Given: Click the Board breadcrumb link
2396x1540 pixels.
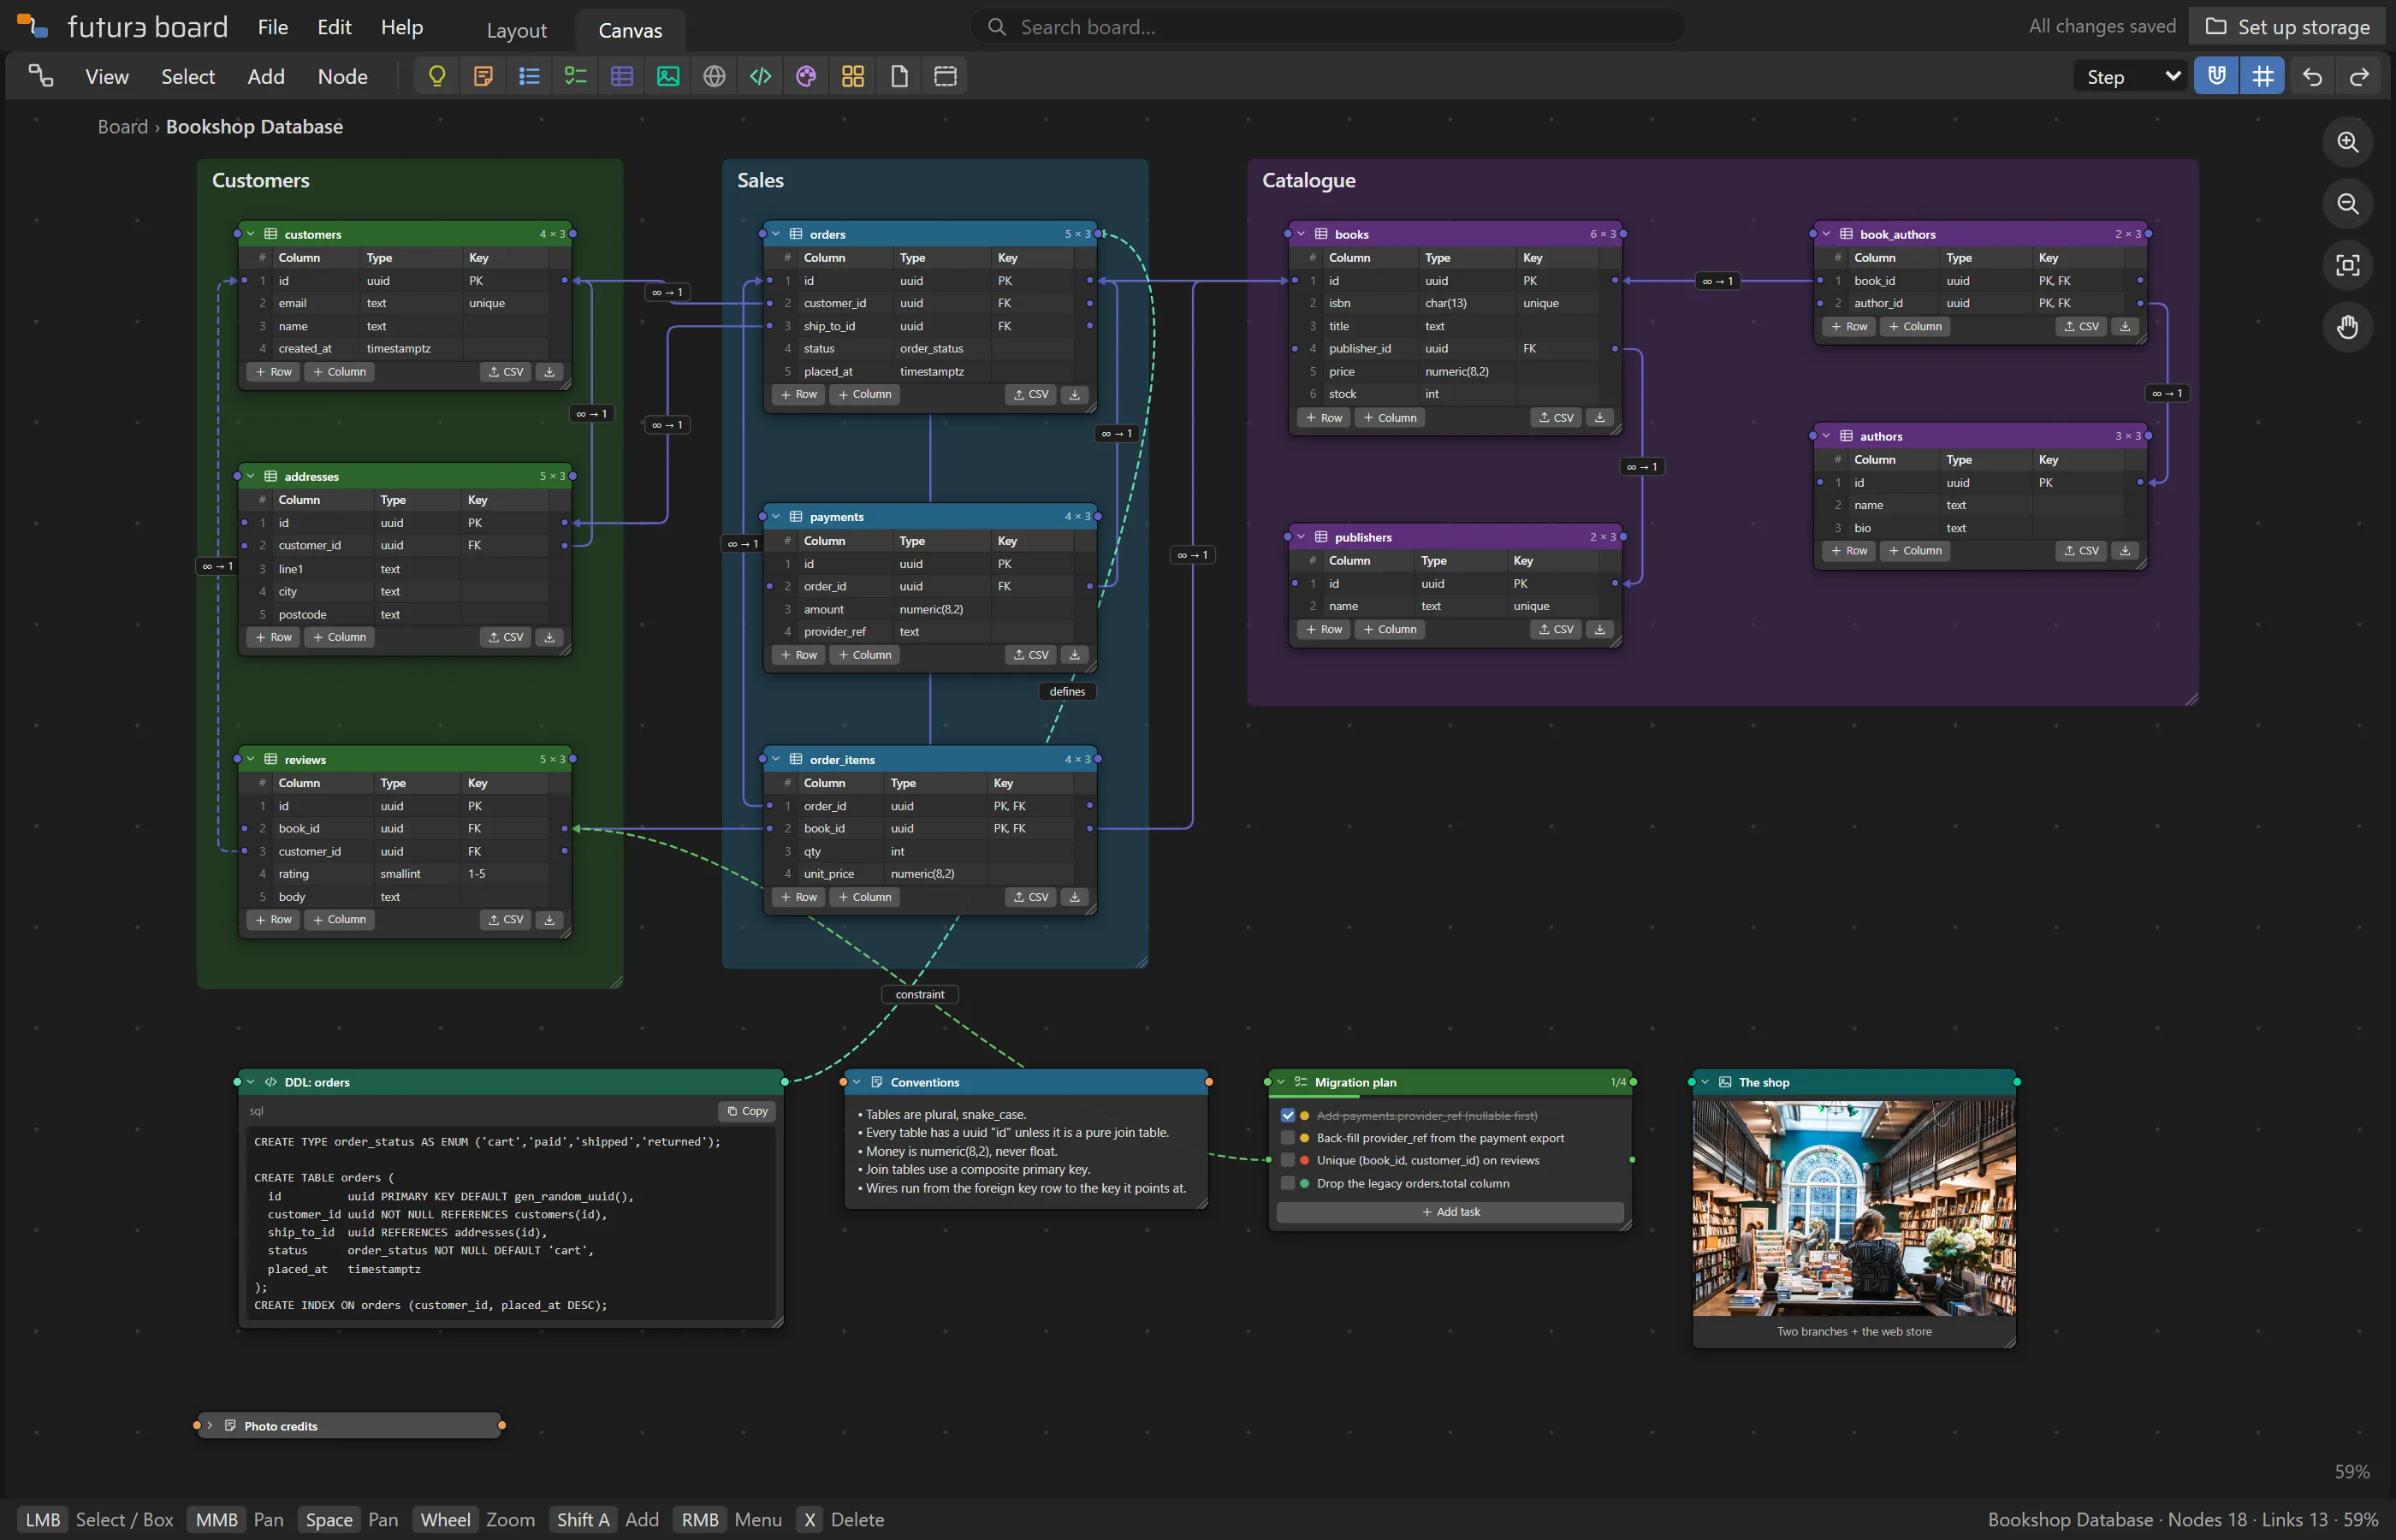Looking at the screenshot, I should 123,127.
